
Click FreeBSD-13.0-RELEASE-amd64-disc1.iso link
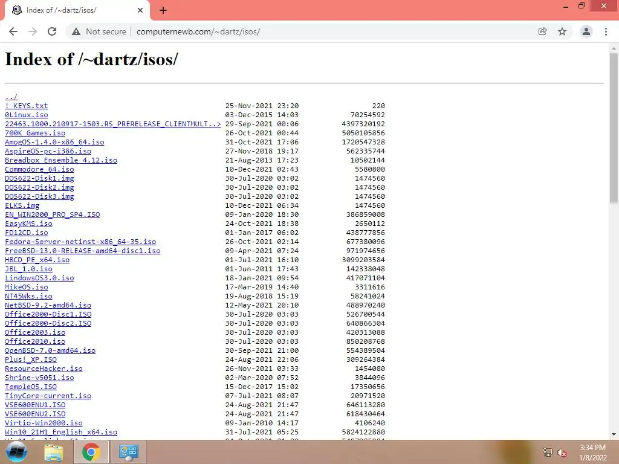pyautogui.click(x=83, y=251)
